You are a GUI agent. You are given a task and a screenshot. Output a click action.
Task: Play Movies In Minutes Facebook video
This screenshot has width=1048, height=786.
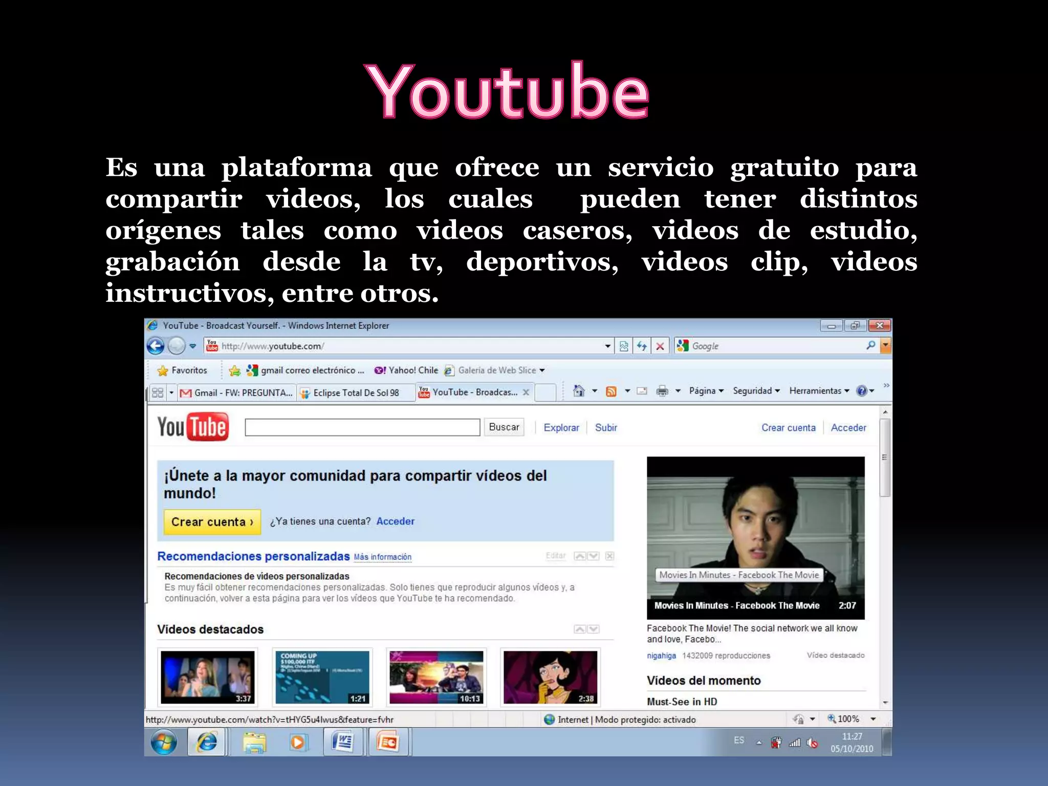pos(755,537)
